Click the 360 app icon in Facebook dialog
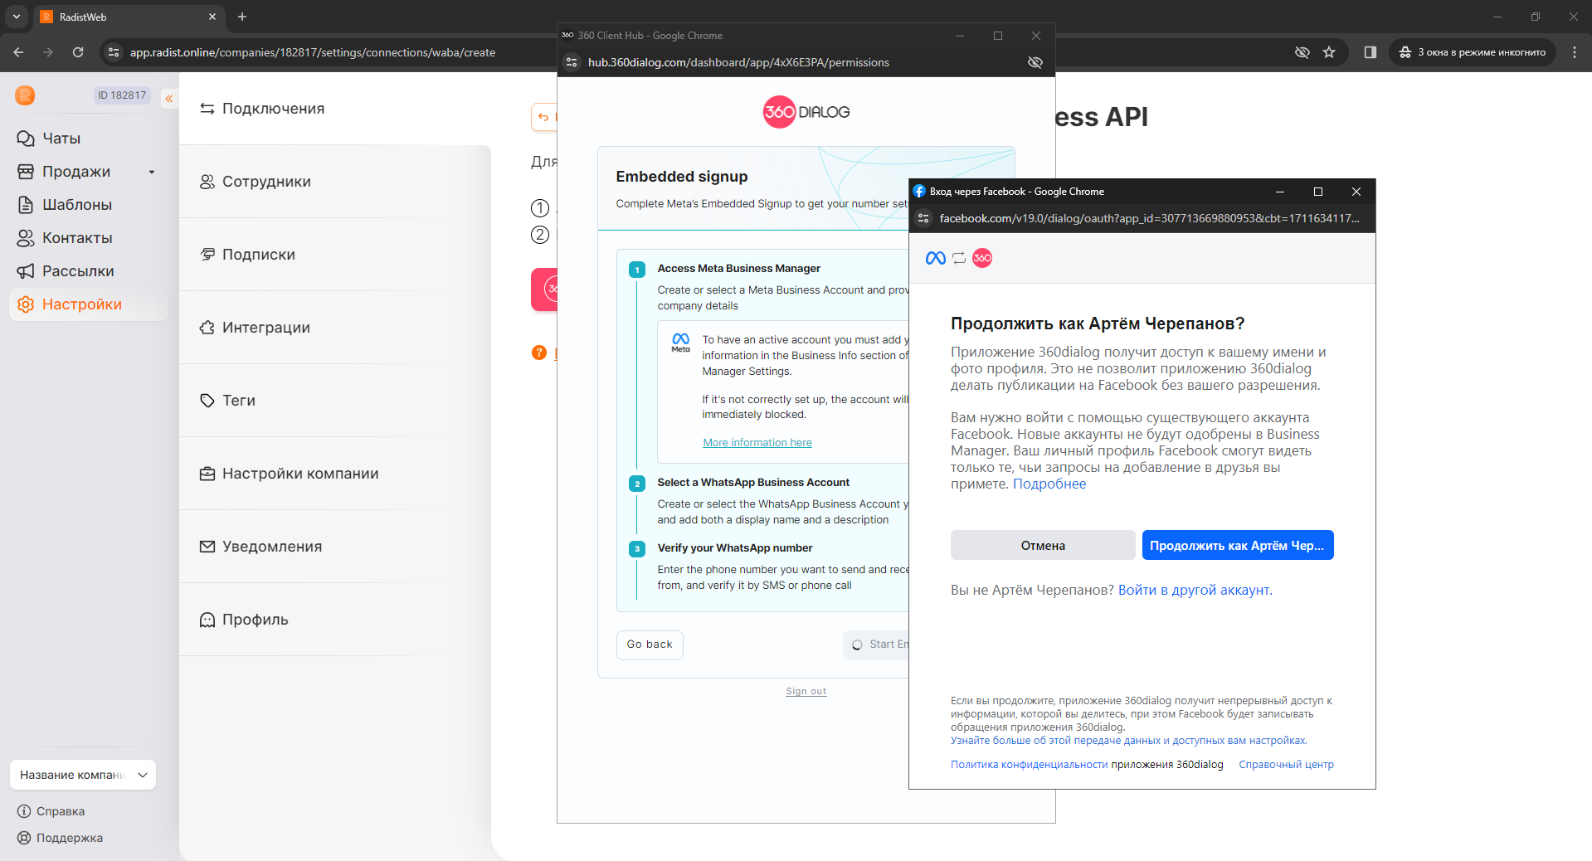Viewport: 1592px width, 861px height. 982,258
